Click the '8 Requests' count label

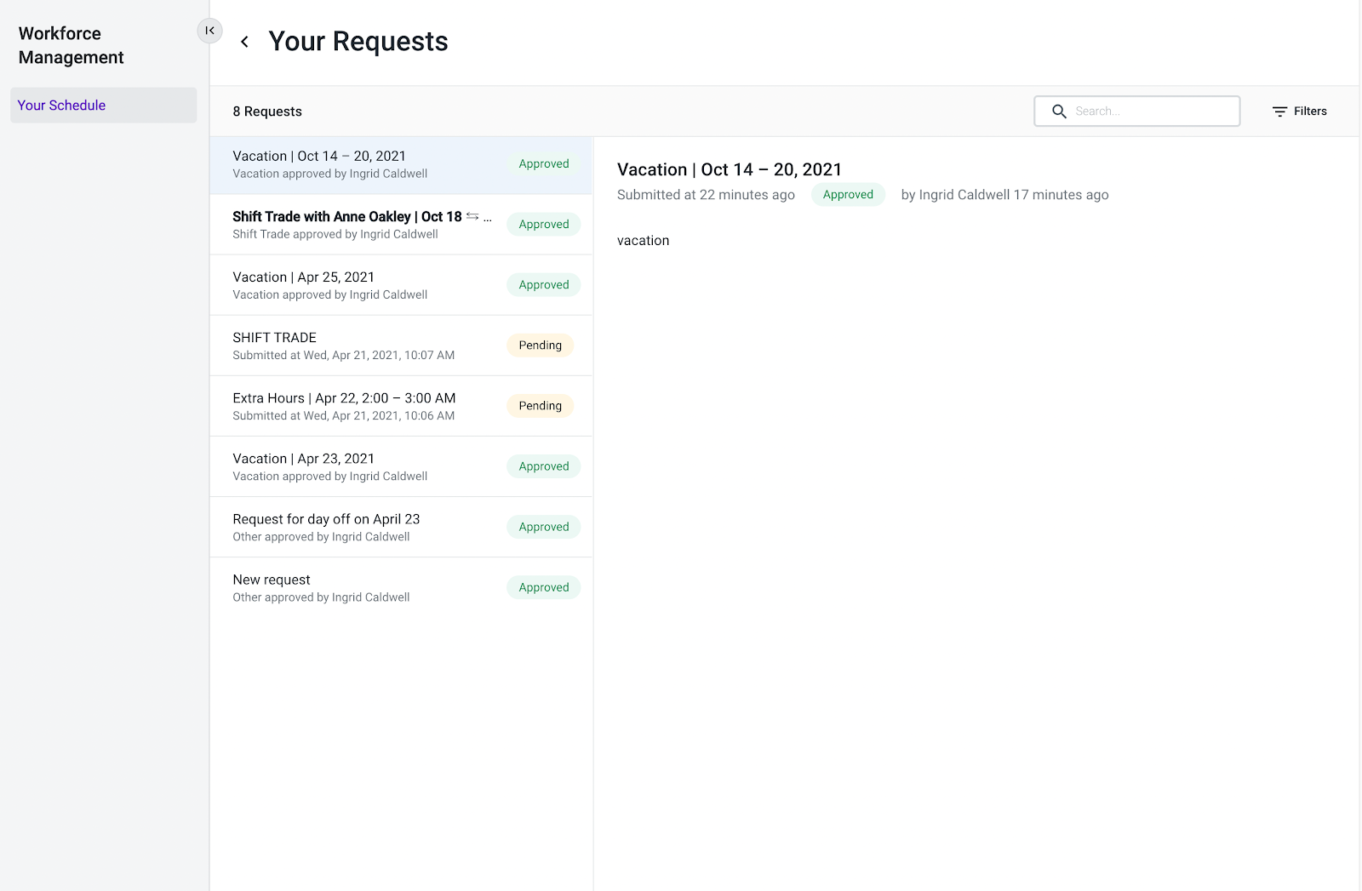[x=267, y=111]
